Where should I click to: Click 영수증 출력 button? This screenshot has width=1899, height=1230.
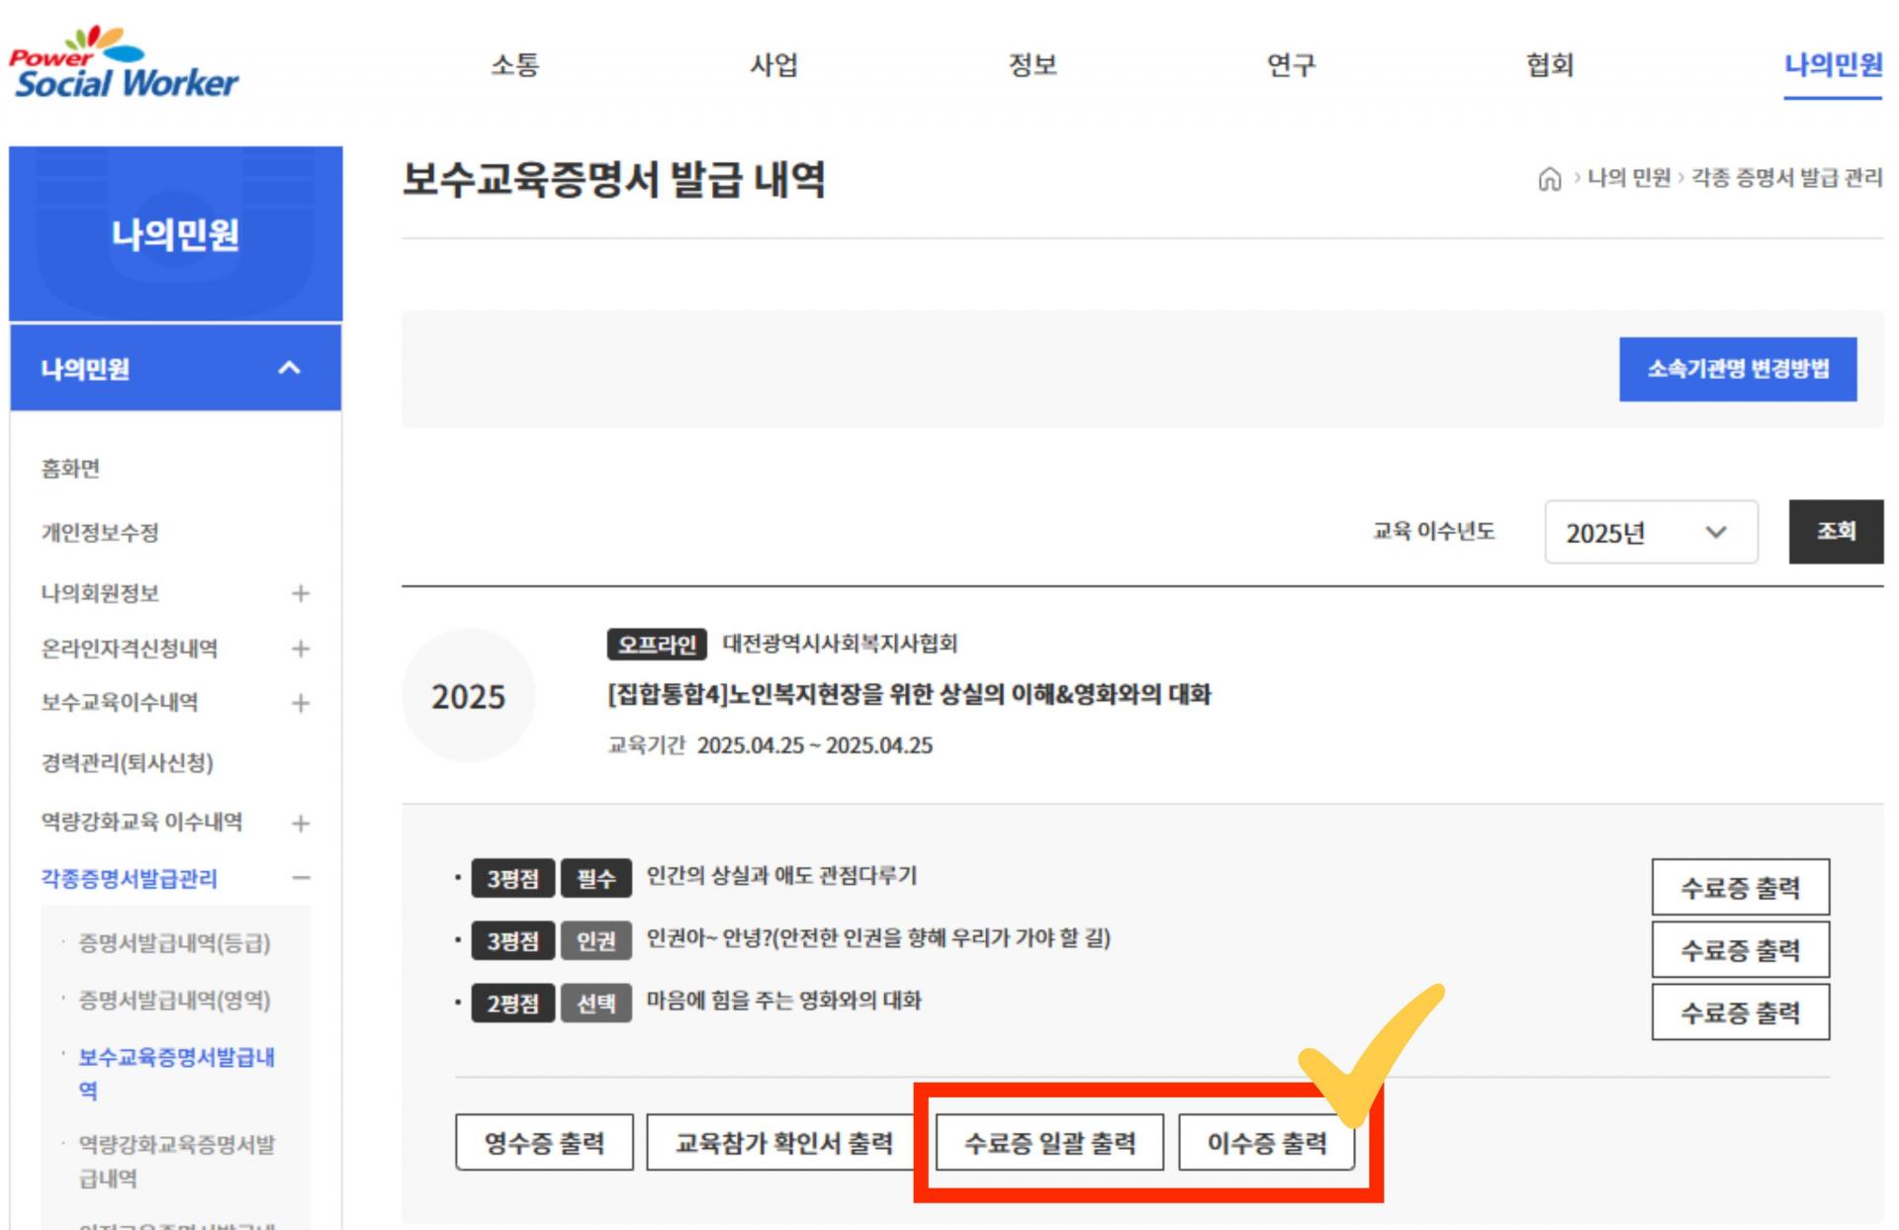[x=544, y=1143]
